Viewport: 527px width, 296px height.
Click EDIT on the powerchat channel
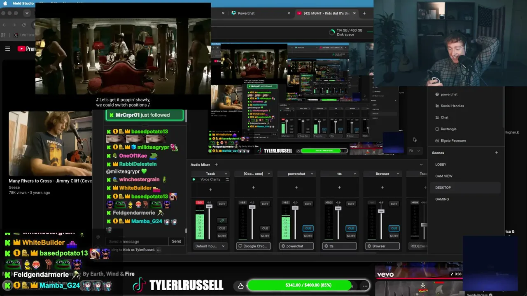308,204
